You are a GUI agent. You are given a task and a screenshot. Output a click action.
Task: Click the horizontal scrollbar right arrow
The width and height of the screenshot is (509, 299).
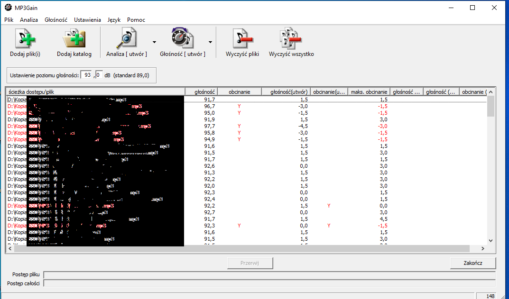tap(483, 248)
